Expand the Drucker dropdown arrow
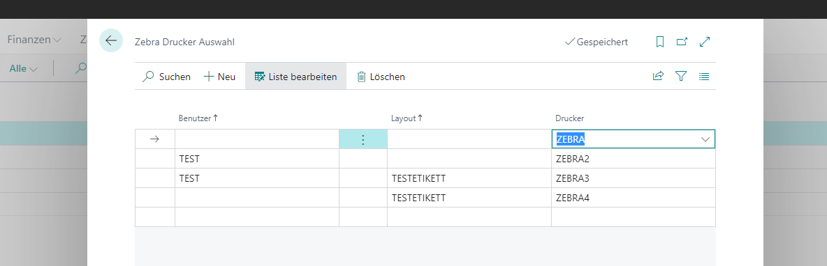 click(705, 139)
